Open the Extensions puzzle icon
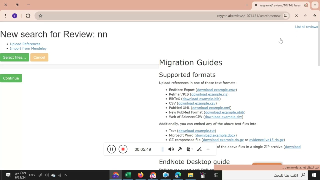Viewport: 320px width, 180px height. tap(28, 16)
